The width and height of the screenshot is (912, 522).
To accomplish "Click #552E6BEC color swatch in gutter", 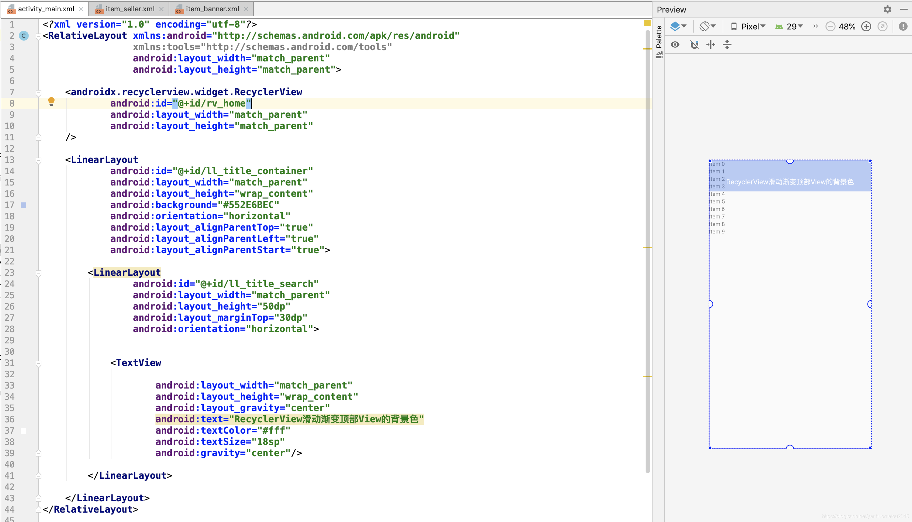I will pos(24,205).
